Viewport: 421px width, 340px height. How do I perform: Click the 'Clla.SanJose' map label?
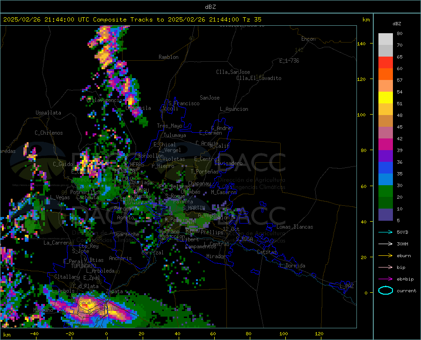233,72
